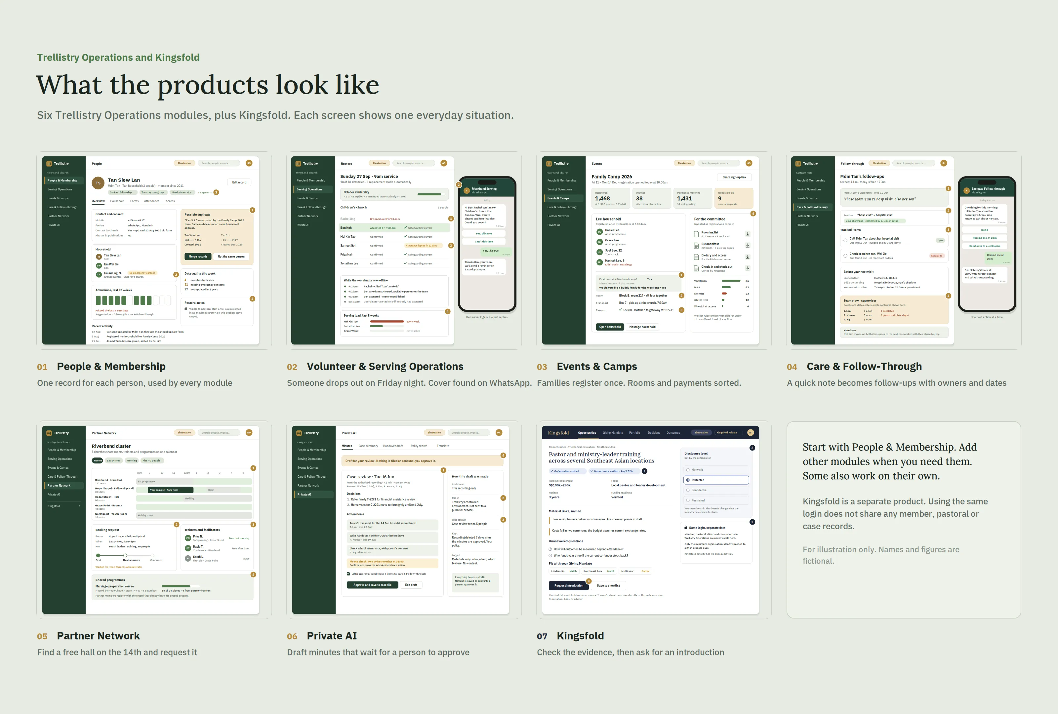Download the Dietary and access report

coord(748,257)
